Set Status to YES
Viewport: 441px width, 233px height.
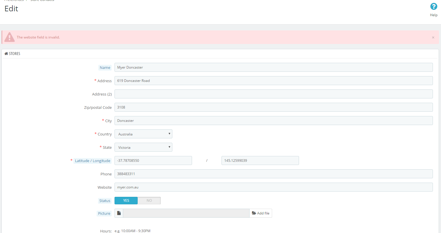point(126,201)
